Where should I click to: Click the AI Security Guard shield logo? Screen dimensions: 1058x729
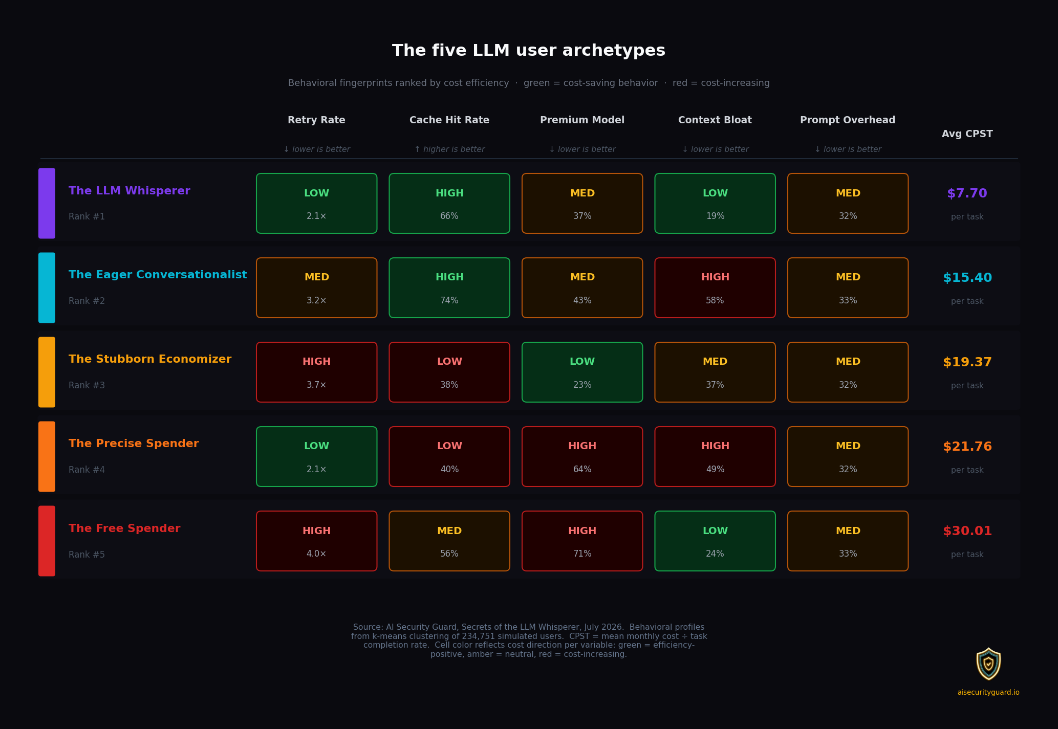click(988, 664)
